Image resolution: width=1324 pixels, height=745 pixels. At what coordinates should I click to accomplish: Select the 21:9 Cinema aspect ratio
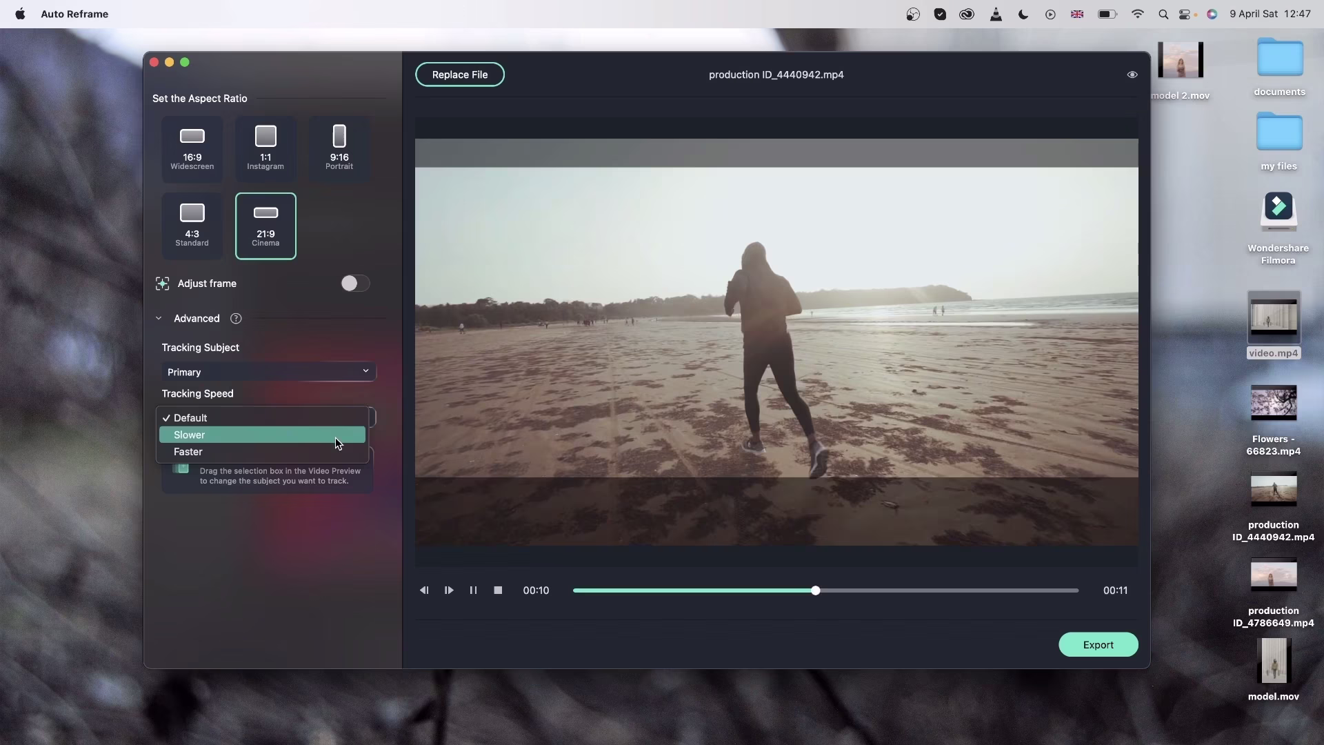click(x=265, y=226)
